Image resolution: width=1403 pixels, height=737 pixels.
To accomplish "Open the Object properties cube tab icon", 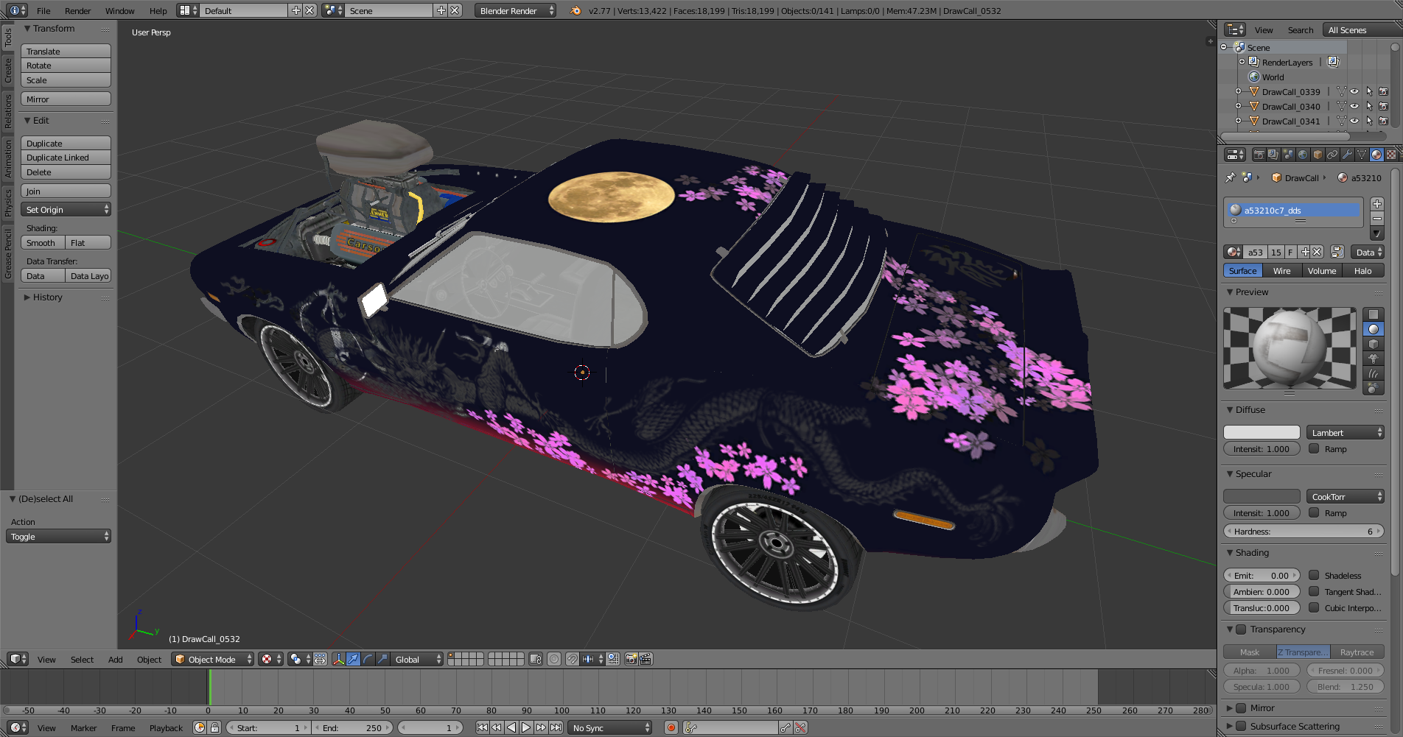I will coord(1318,155).
